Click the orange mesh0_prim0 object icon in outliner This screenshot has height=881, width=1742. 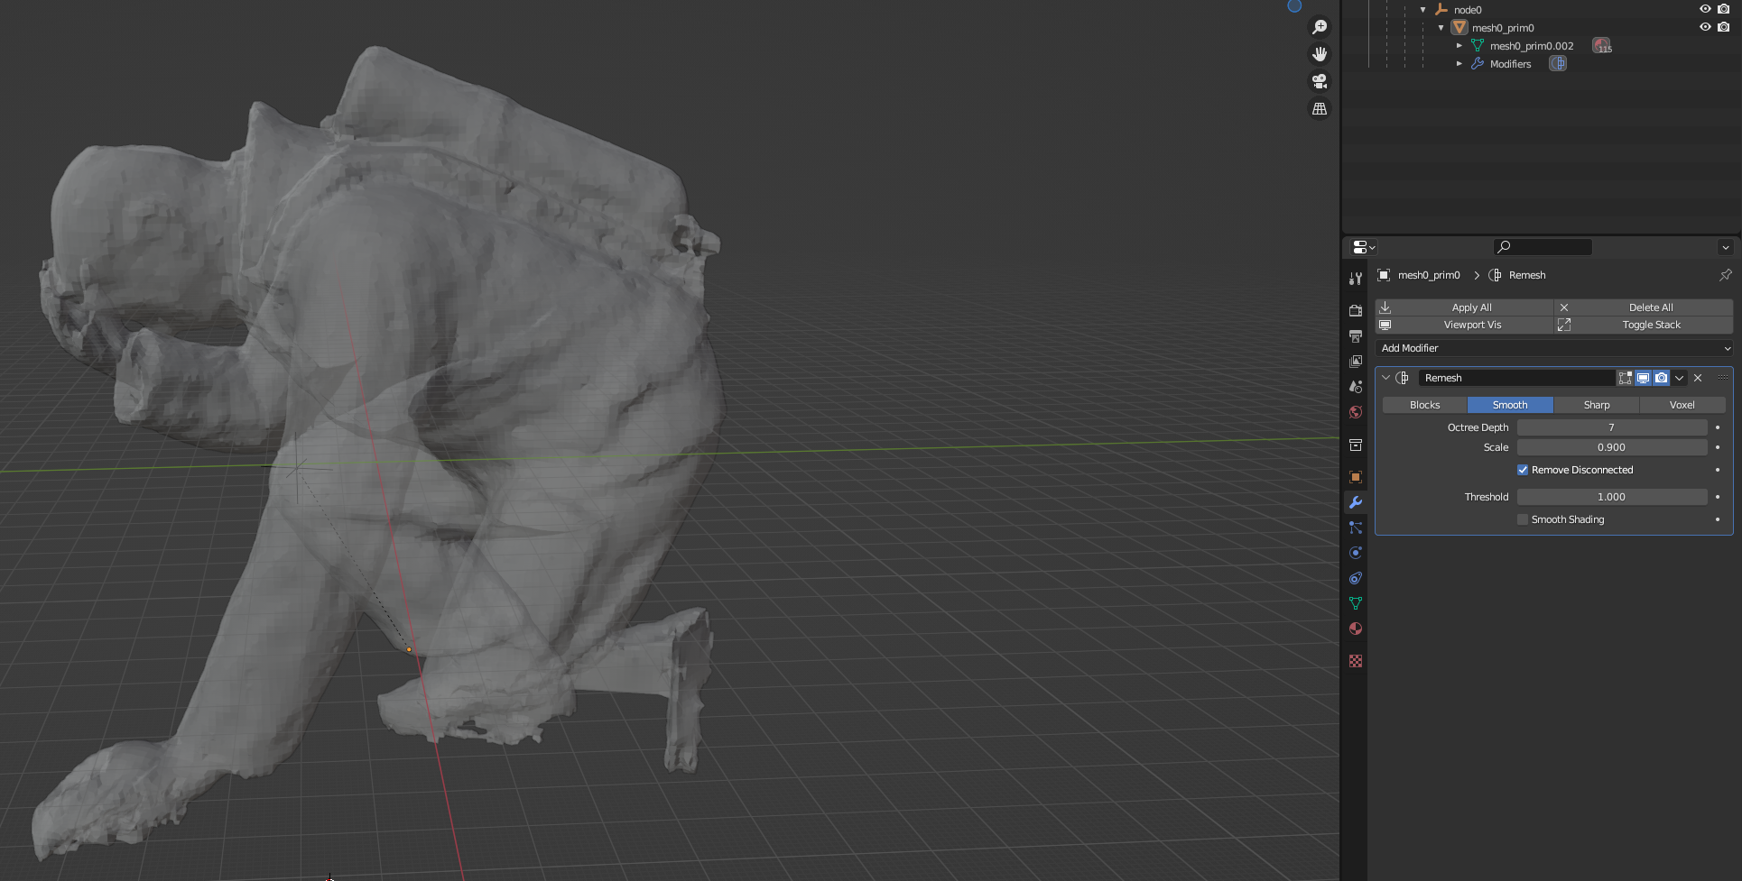pyautogui.click(x=1459, y=28)
